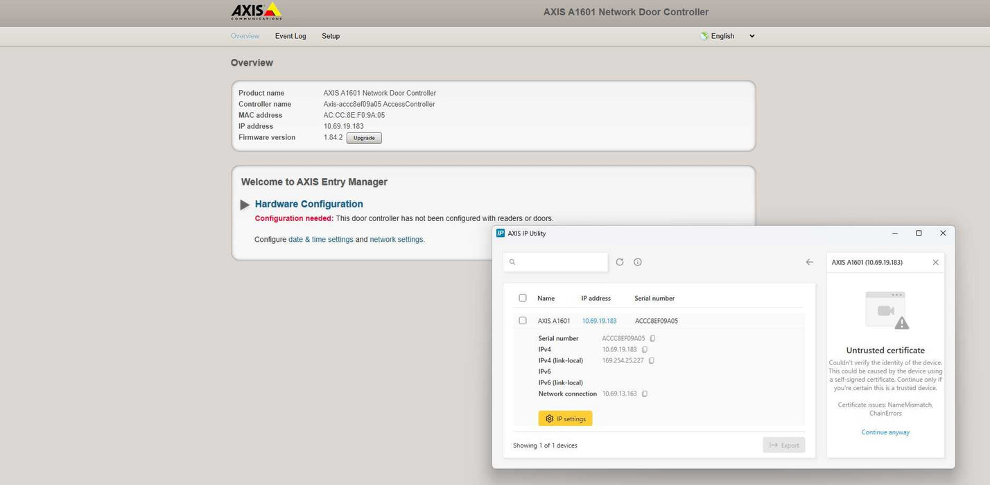Copy the Network connection address 10.69.13.163
990x485 pixels.
pyautogui.click(x=645, y=394)
